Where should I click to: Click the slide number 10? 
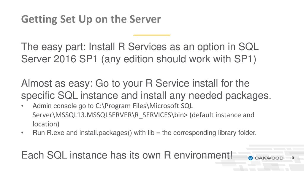click(292, 158)
